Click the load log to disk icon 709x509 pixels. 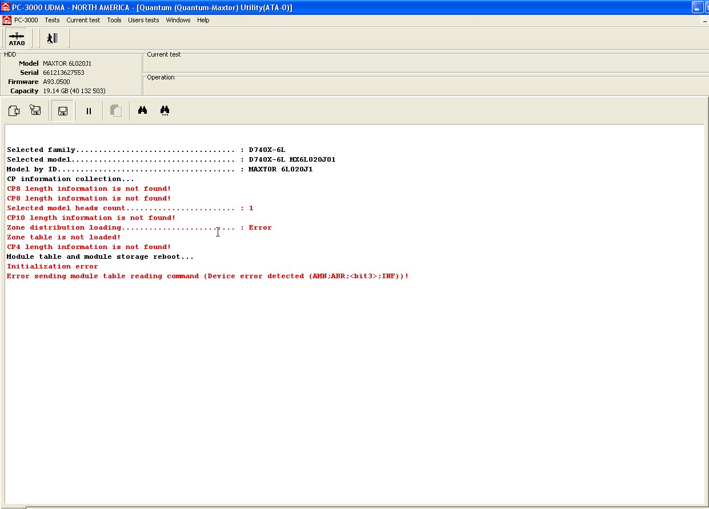35,111
